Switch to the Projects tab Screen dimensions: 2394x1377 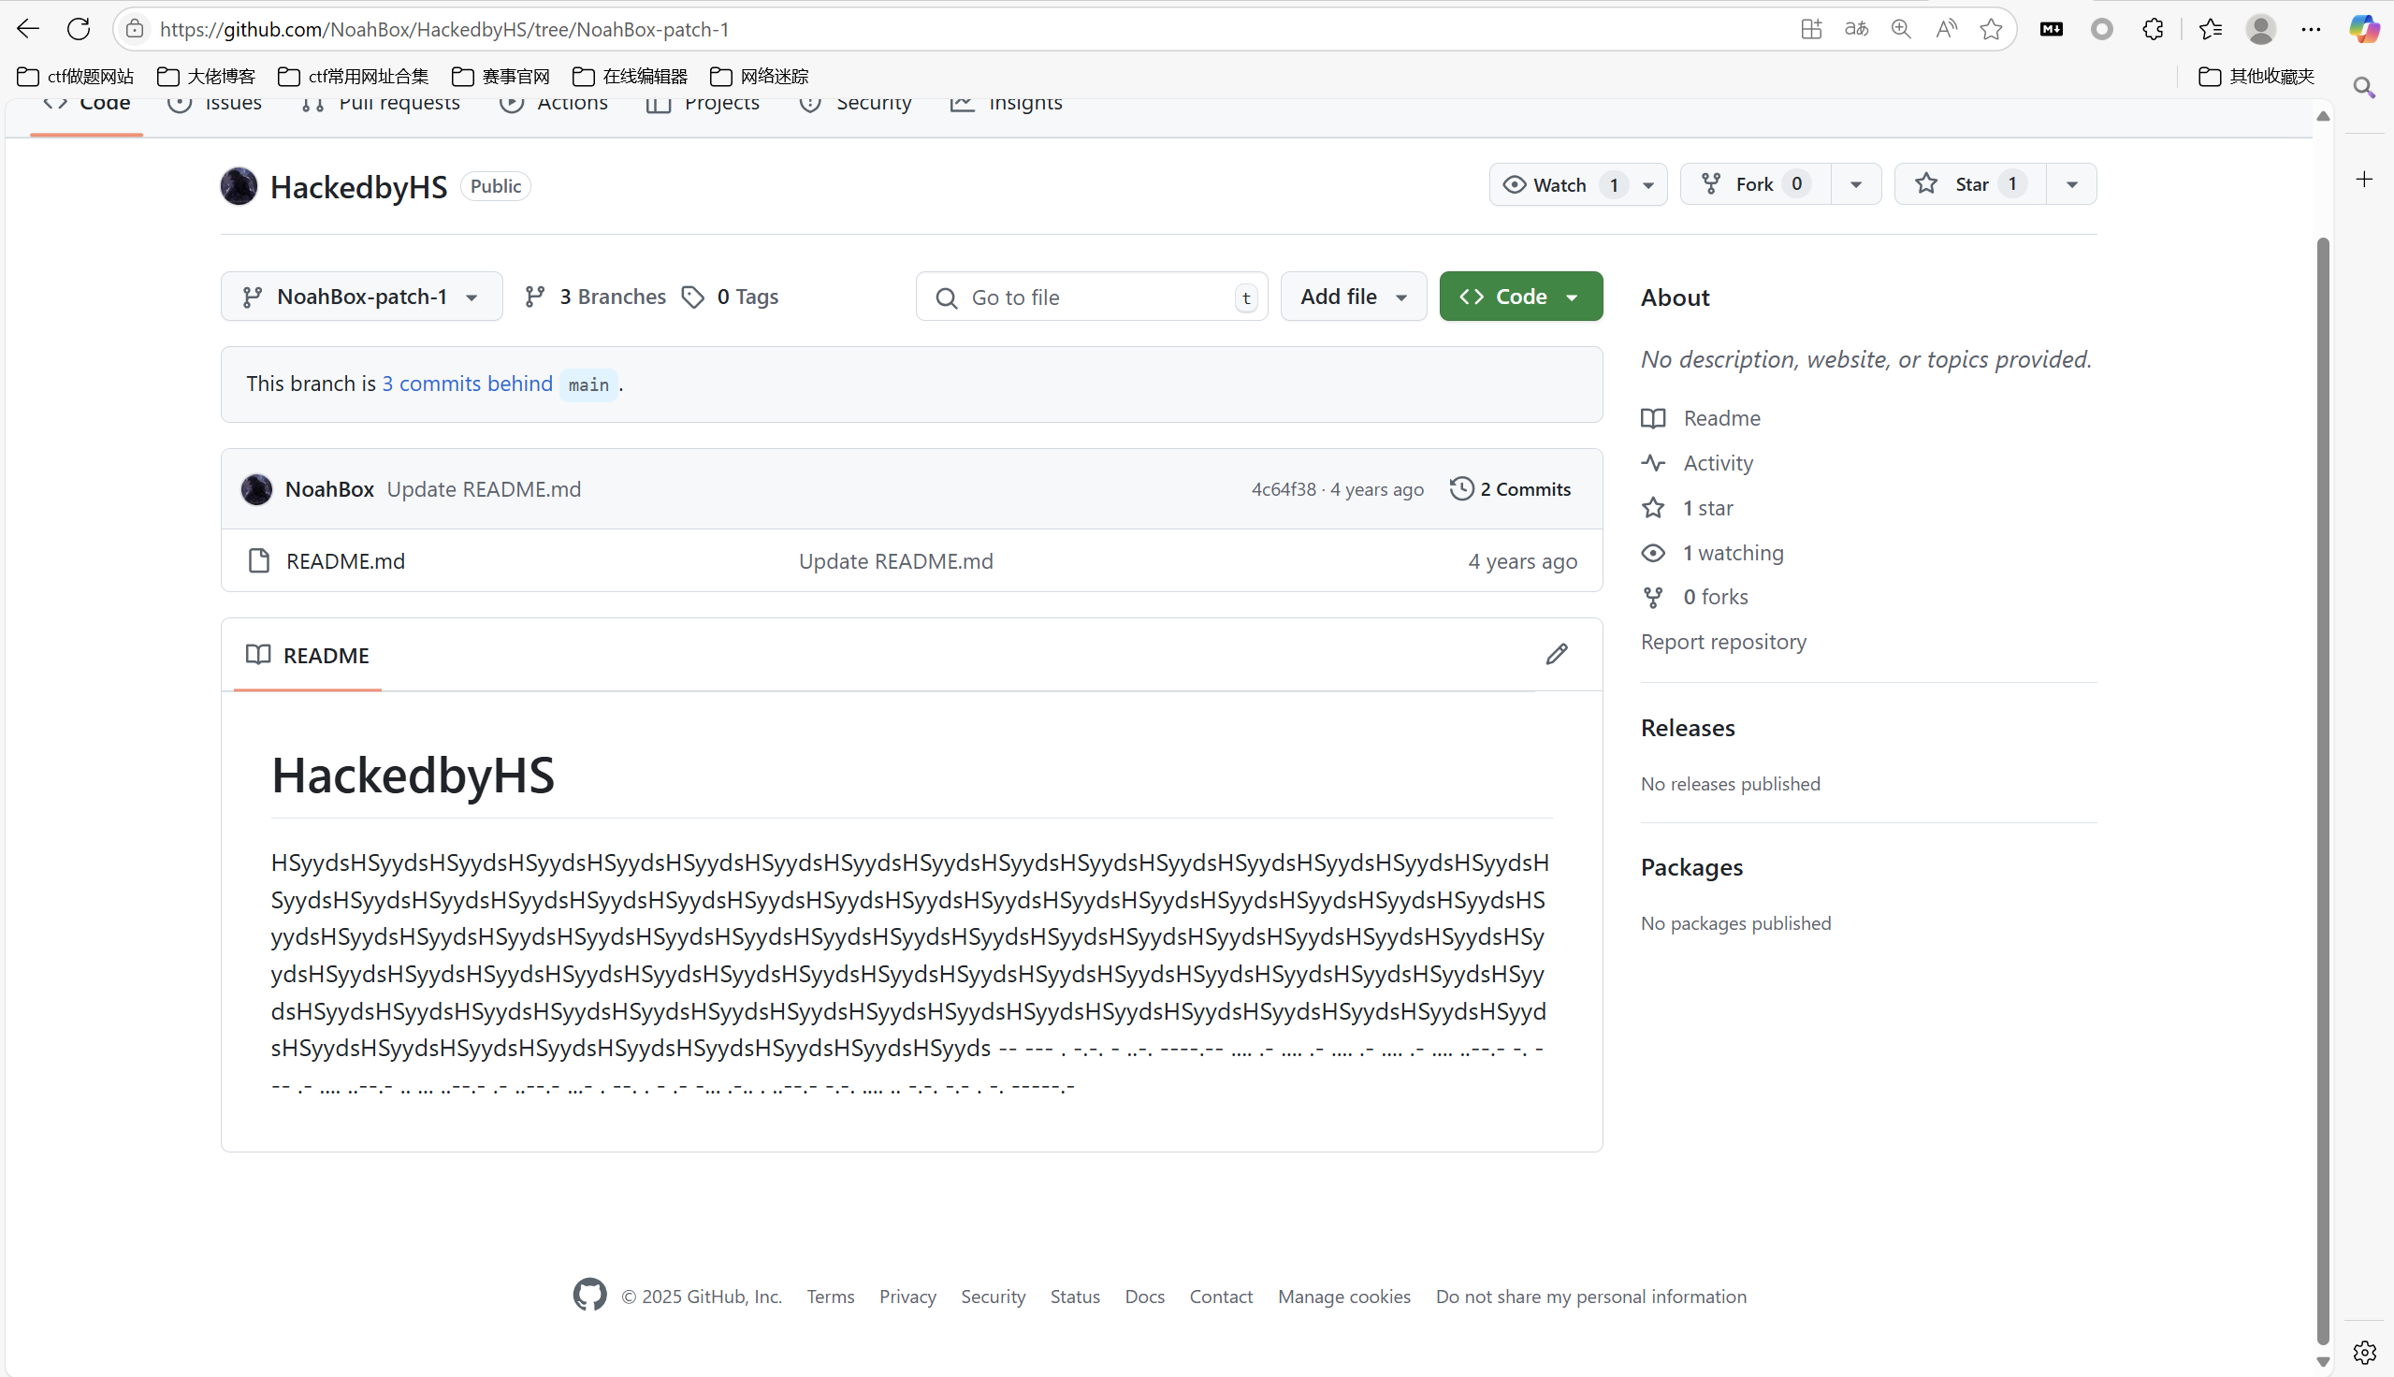[703, 104]
